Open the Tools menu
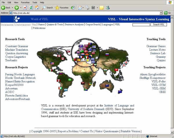 (35, 2)
